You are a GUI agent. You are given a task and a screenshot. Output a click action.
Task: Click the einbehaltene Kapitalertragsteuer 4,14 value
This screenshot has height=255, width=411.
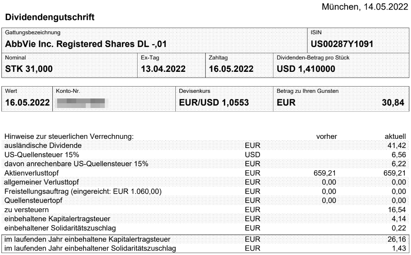pyautogui.click(x=399, y=219)
